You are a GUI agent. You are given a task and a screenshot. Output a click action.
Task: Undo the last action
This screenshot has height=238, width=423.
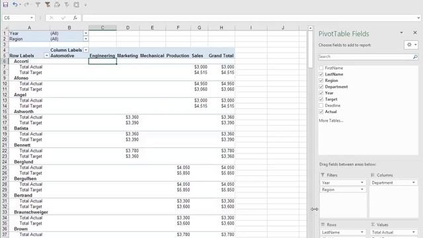point(15,5)
